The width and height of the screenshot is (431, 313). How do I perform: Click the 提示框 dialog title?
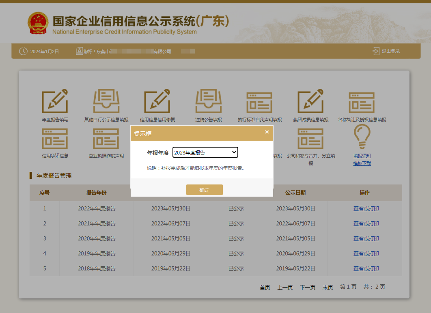(143, 134)
